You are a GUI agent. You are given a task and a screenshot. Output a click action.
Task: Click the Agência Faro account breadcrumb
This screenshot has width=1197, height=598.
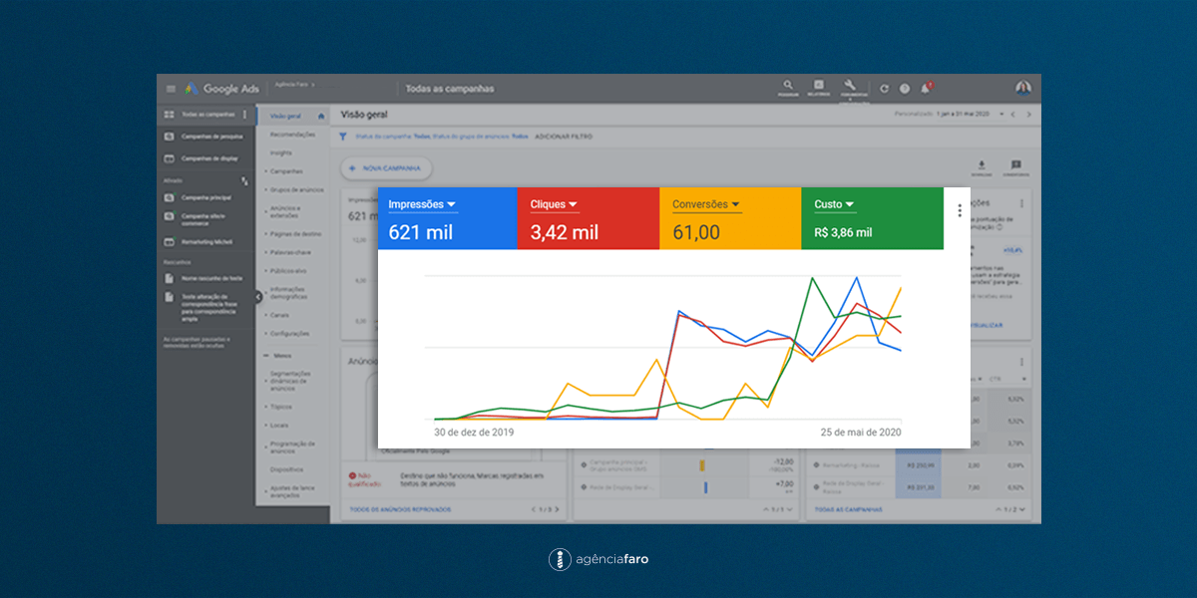[x=292, y=86]
